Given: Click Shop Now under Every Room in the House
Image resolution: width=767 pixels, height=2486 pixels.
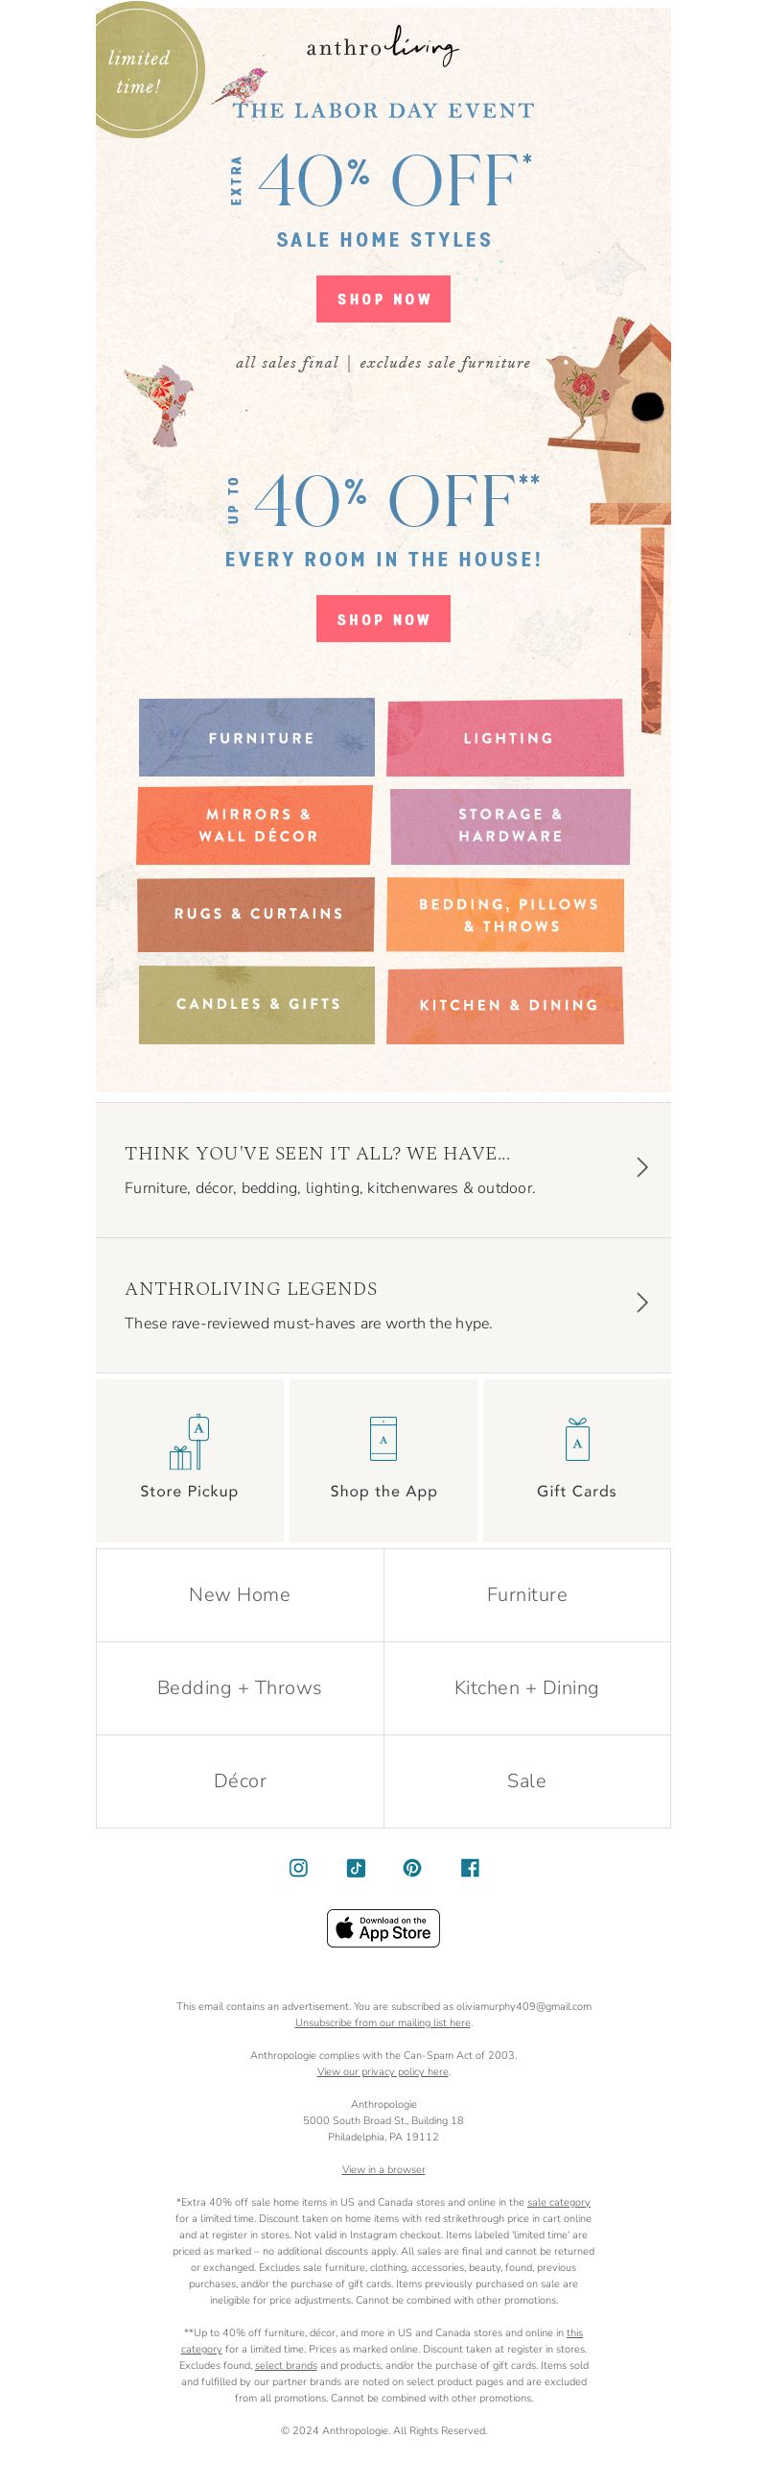Looking at the screenshot, I should point(383,618).
